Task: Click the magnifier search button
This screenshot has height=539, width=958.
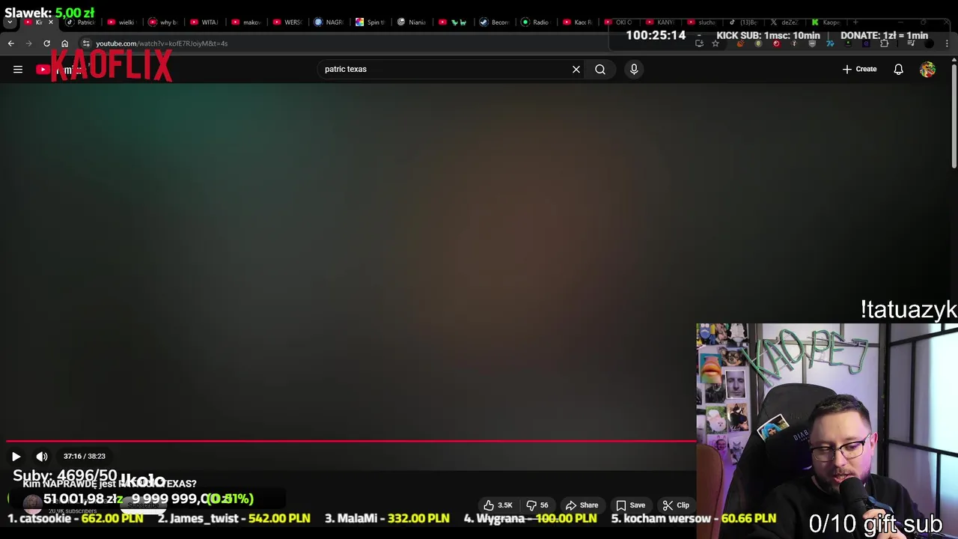Action: point(600,70)
